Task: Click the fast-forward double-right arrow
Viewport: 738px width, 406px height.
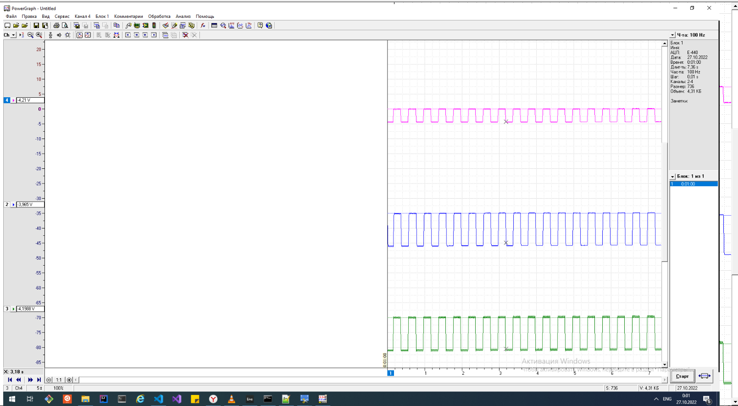Action: pyautogui.click(x=30, y=380)
